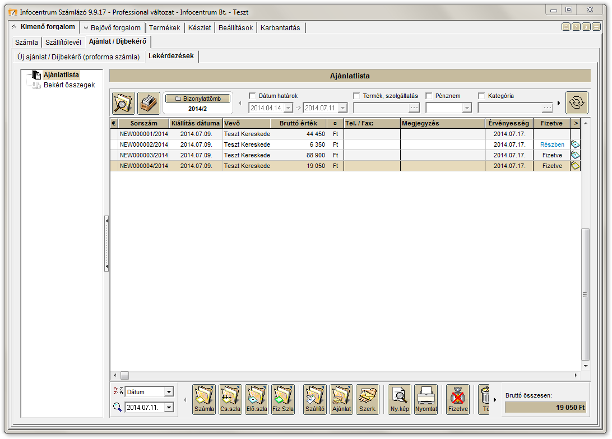The image size is (612, 439).
Task: Open the Dátum sort-by dropdown
Action: pyautogui.click(x=169, y=392)
